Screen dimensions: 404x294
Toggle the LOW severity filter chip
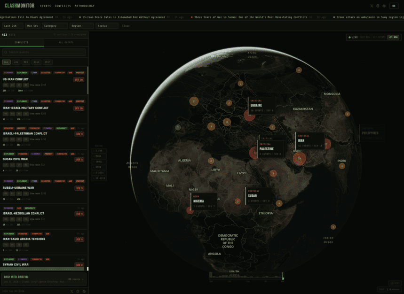click(16, 62)
